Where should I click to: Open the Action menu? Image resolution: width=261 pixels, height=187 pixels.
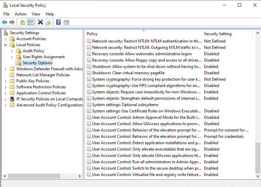(20, 14)
